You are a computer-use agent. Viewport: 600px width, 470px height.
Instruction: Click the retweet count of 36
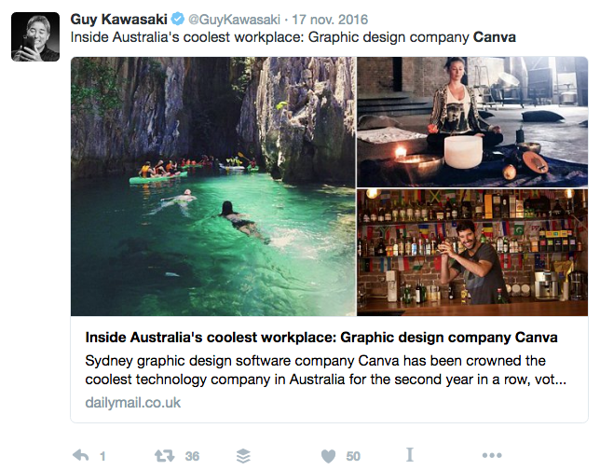tap(192, 456)
